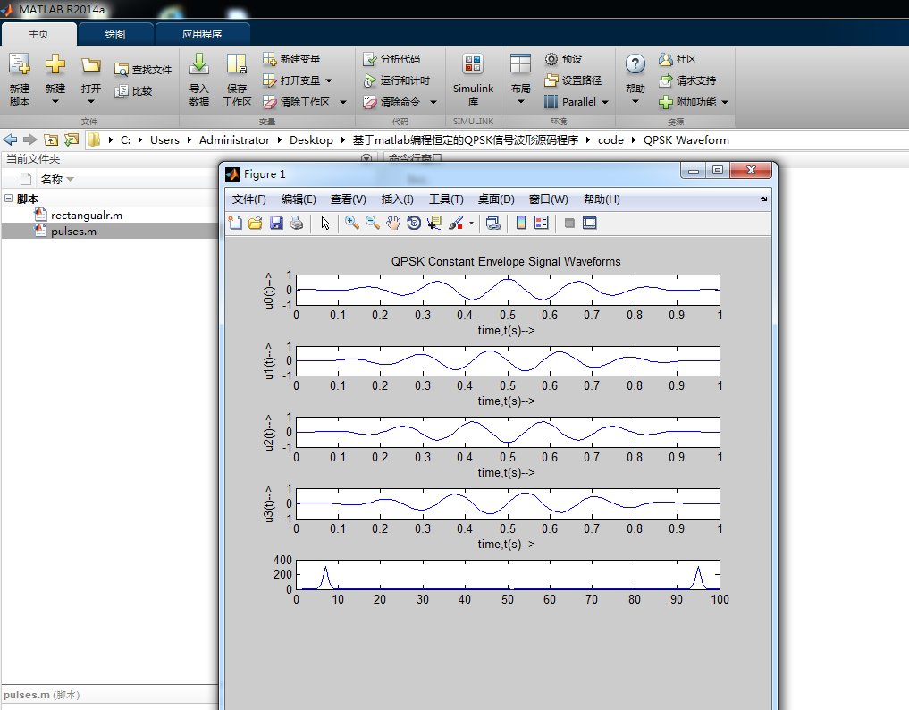The width and height of the screenshot is (909, 710).
Task: Click Run and Time (运行和计时) button
Action: click(397, 80)
